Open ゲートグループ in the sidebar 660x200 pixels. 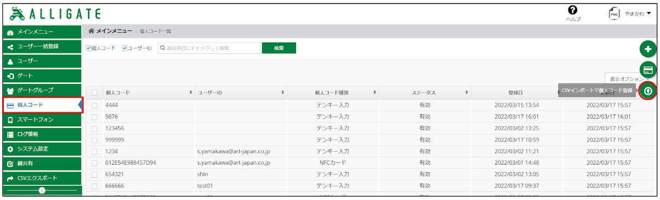coord(42,90)
